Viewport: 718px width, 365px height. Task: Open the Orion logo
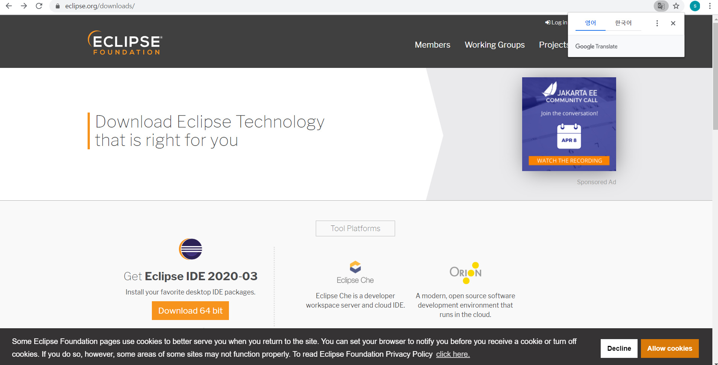click(465, 273)
